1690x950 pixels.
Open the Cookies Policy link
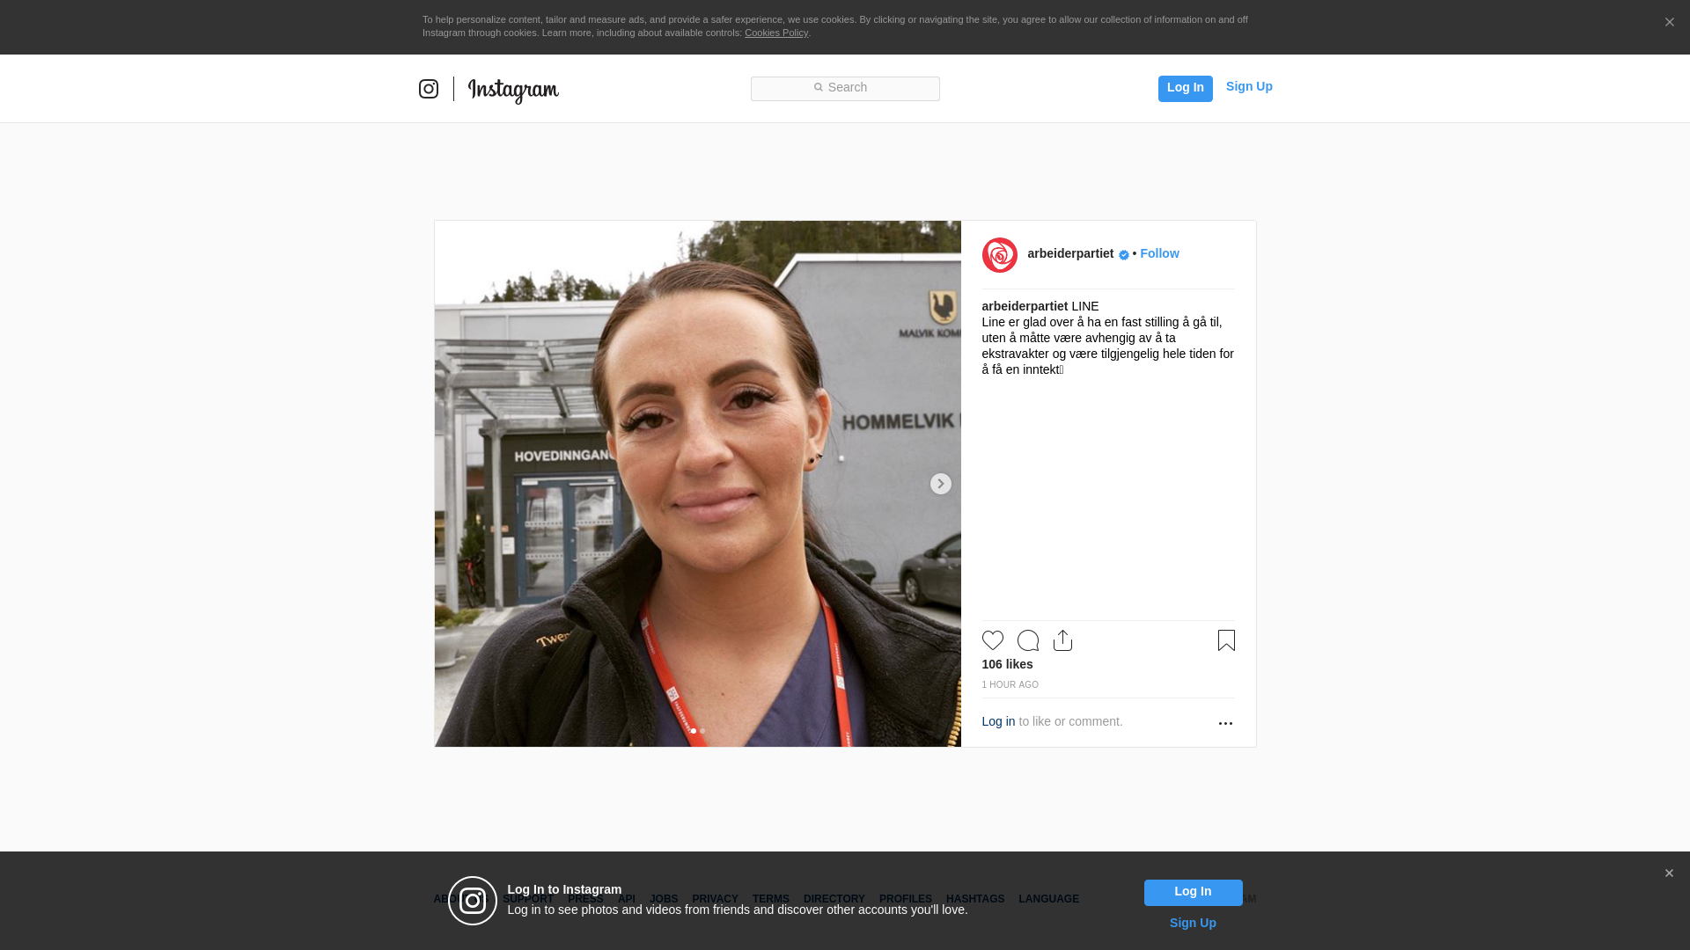pyautogui.click(x=776, y=33)
